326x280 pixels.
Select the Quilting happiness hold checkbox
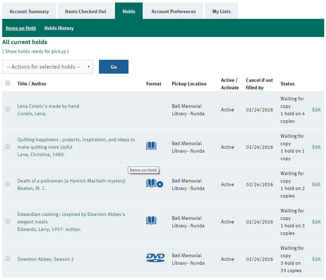pyautogui.click(x=8, y=146)
